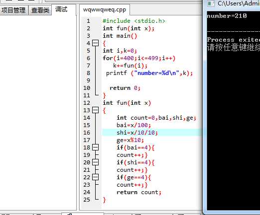Click the console window icon in title bar
Image resolution: width=260 pixels, height=215 pixels.
211,3
